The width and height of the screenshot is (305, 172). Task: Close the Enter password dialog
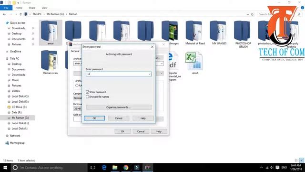click(152, 47)
